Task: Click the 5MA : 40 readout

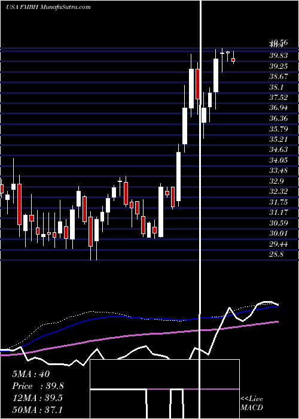Action: 30,374
